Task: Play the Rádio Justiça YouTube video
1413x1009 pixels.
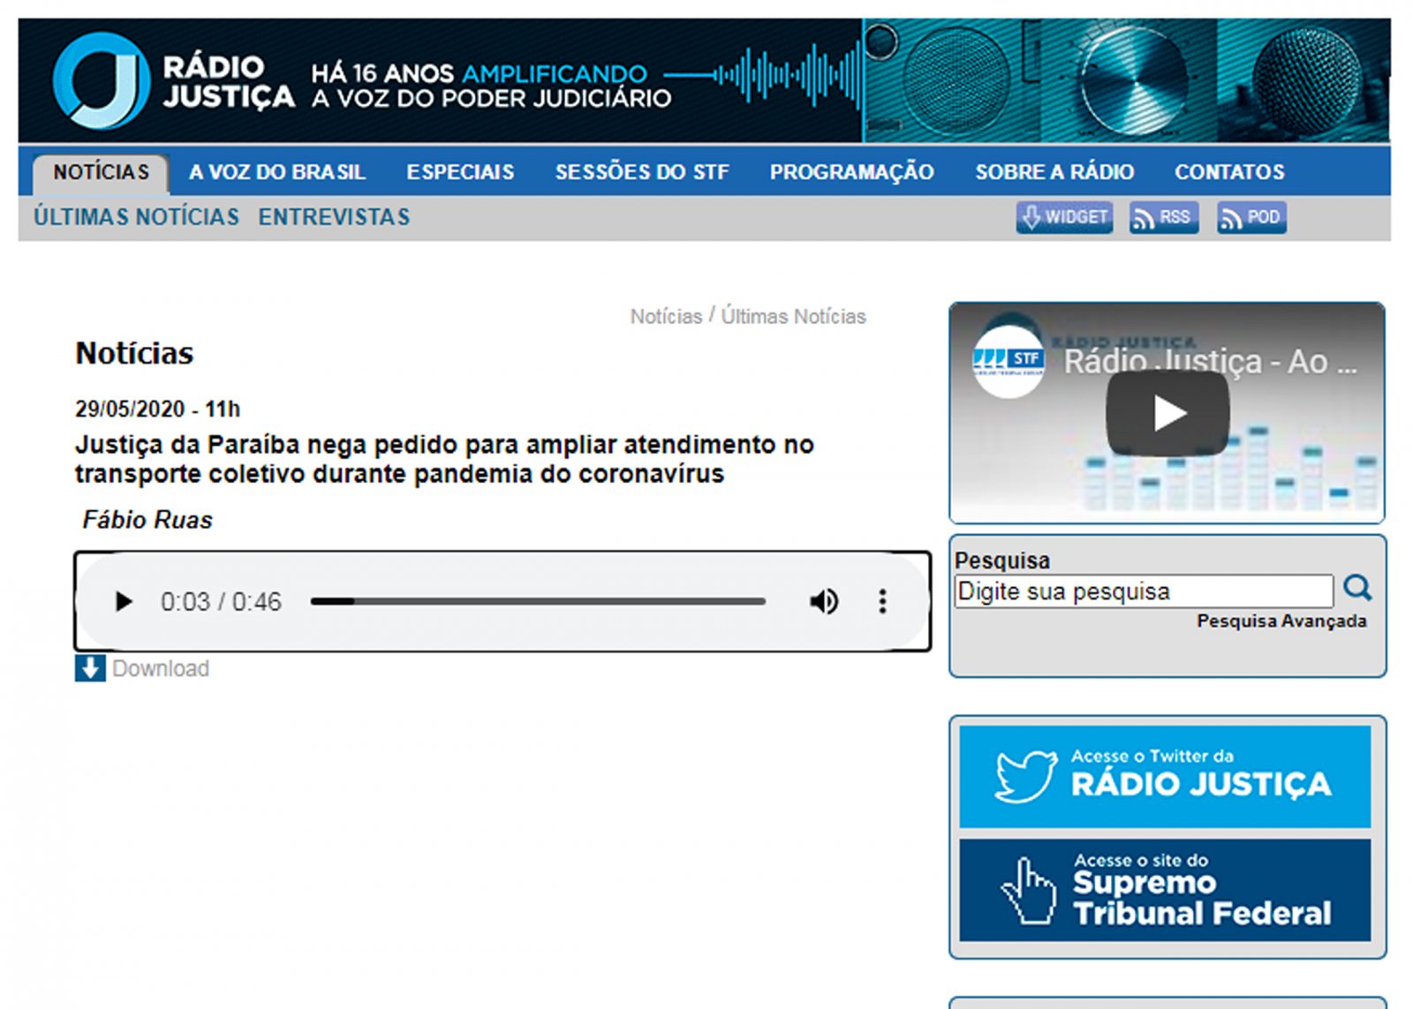Action: tap(1167, 413)
